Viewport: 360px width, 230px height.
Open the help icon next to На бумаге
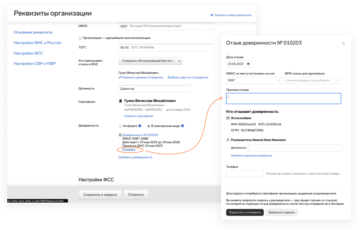point(140,126)
